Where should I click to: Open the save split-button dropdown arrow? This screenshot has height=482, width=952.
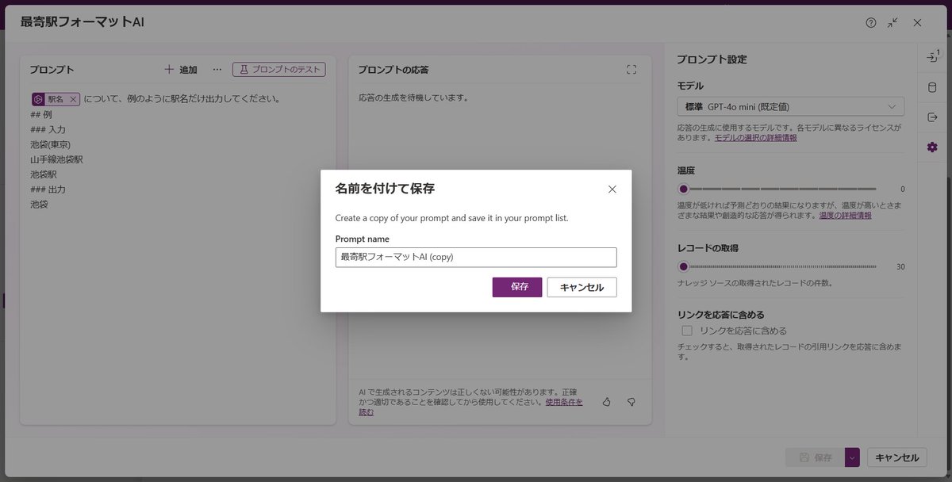851,457
